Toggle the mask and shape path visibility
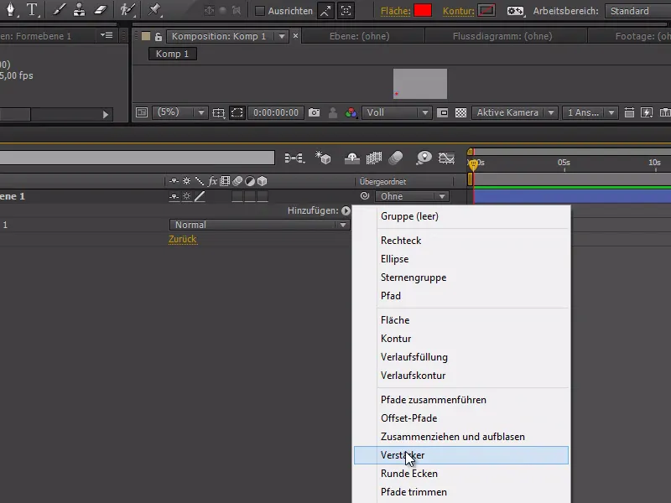The image size is (671, 503). click(x=237, y=112)
